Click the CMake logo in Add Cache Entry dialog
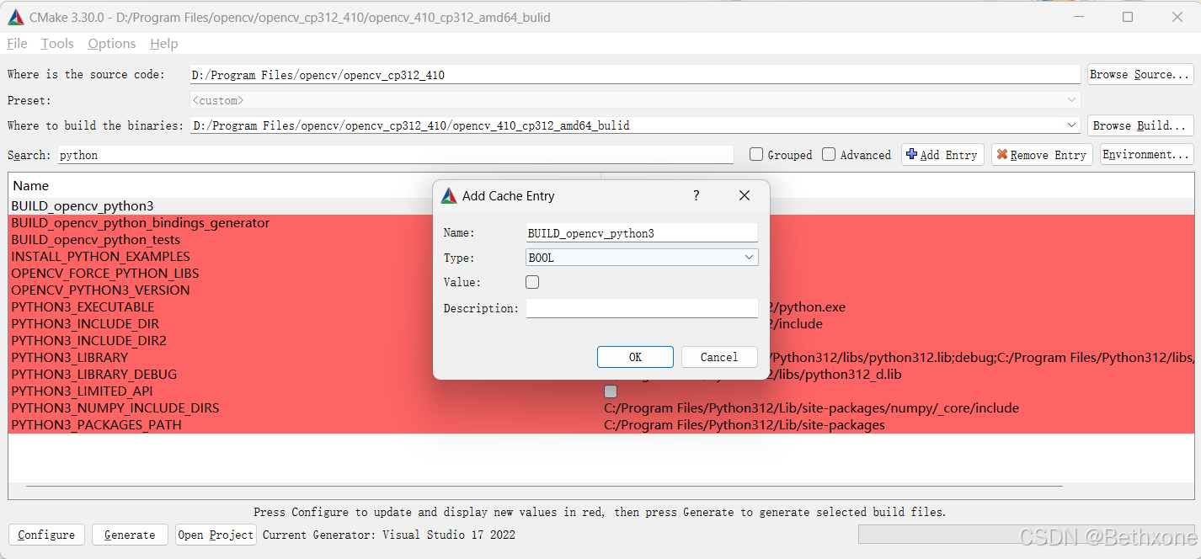1201x559 pixels. click(x=449, y=195)
